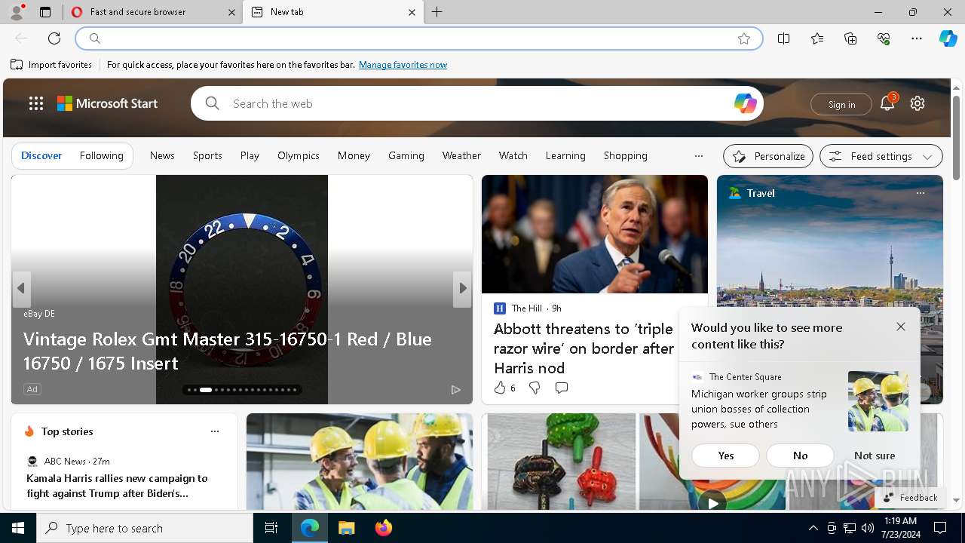The width and height of the screenshot is (965, 543).
Task: Click Personalize button
Action: coord(768,156)
